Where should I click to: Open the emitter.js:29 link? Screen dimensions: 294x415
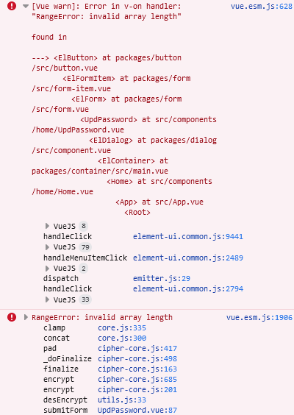162,278
